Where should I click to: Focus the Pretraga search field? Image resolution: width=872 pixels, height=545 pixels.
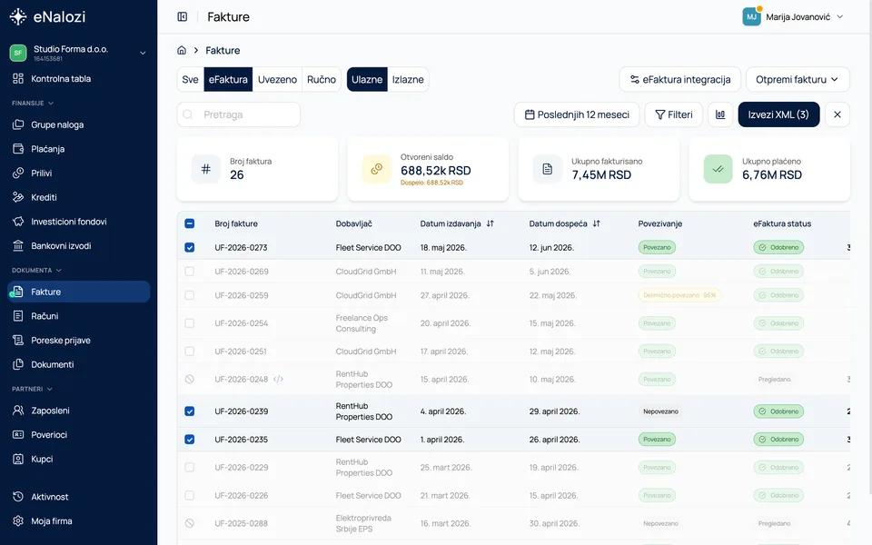point(239,114)
